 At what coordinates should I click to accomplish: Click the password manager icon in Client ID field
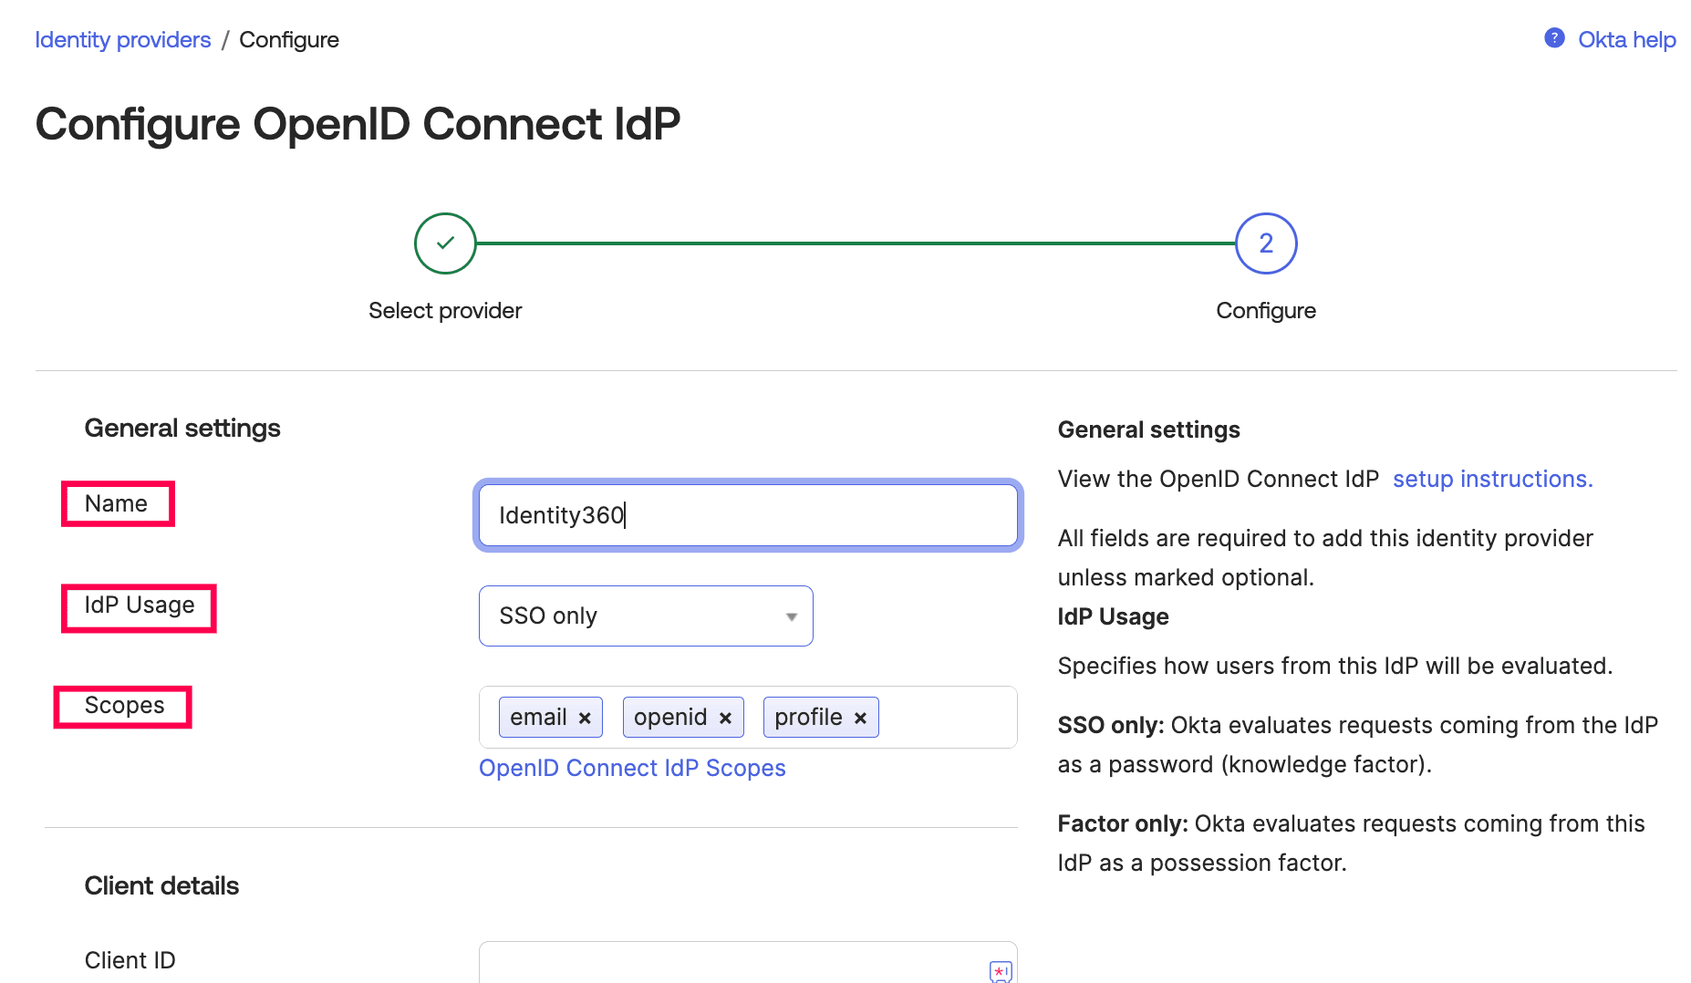pyautogui.click(x=1001, y=972)
